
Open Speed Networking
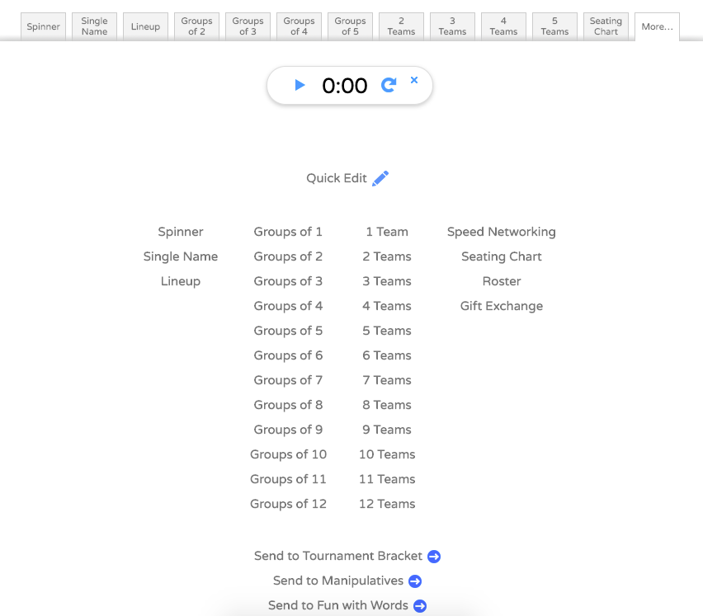501,232
